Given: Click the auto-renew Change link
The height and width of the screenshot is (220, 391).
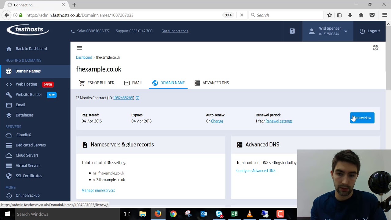Looking at the screenshot, I should point(217,121).
